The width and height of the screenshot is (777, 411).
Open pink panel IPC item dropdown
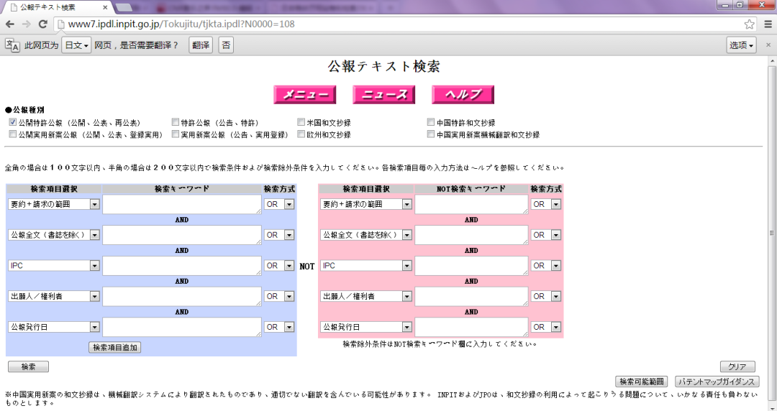[x=365, y=265]
